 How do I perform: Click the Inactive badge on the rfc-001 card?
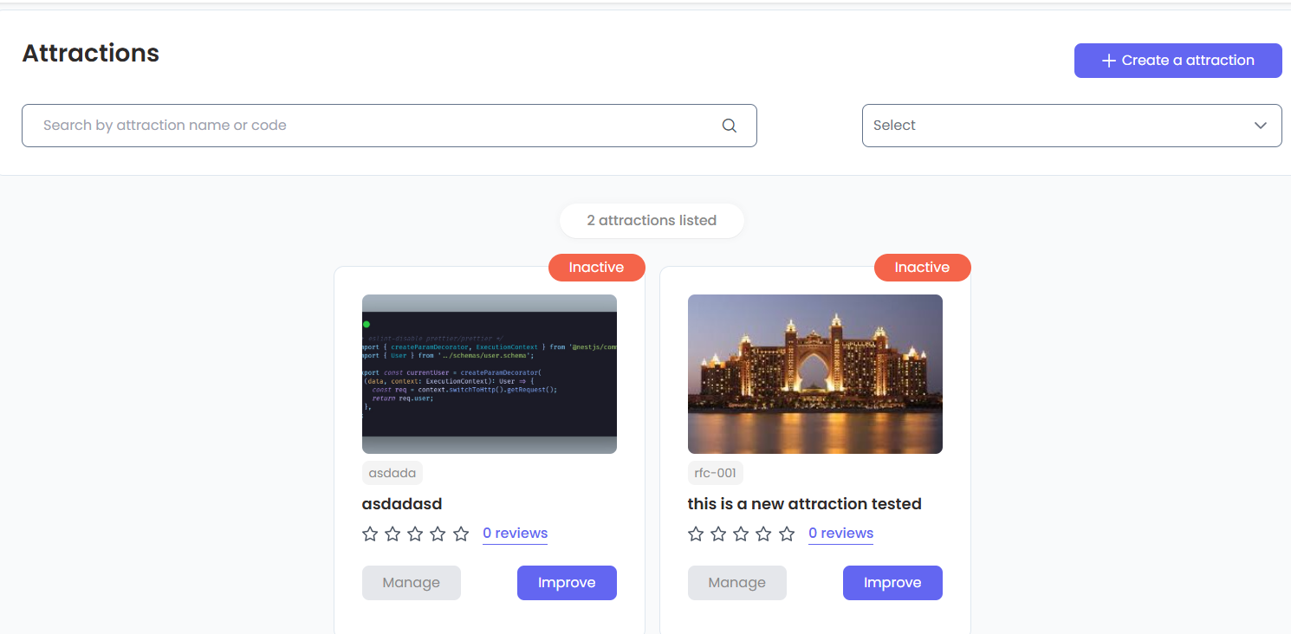(x=923, y=268)
